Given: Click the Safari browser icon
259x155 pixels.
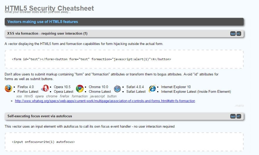Looking at the screenshot, I should click(117, 89).
